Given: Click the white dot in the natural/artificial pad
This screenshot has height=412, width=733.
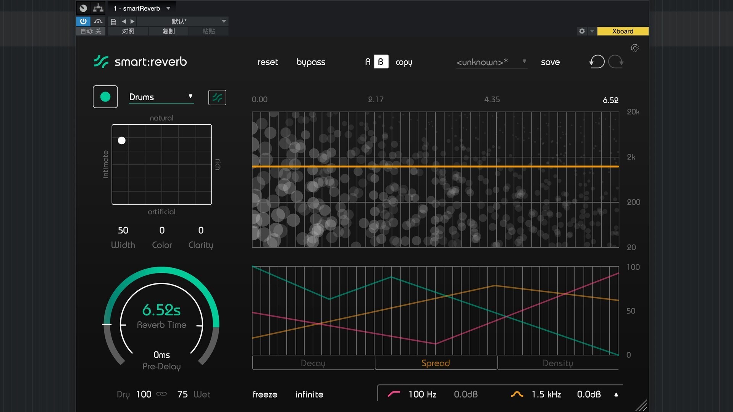Looking at the screenshot, I should [x=122, y=141].
